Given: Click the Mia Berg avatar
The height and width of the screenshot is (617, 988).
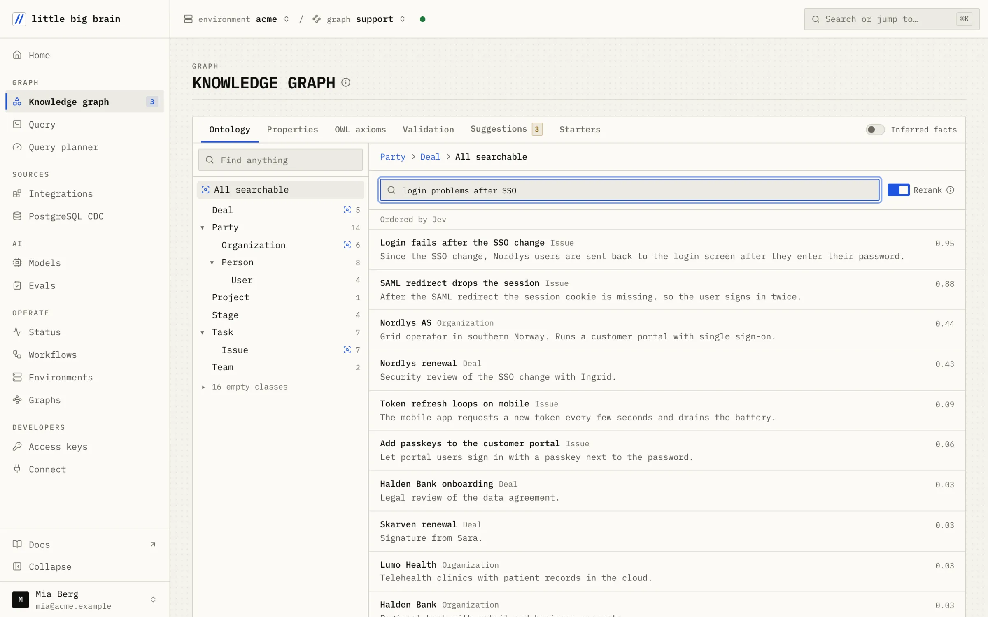Looking at the screenshot, I should 21,599.
